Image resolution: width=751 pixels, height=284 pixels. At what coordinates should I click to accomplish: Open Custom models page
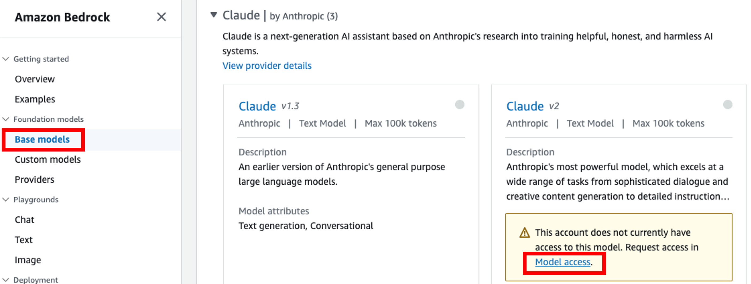click(x=48, y=159)
